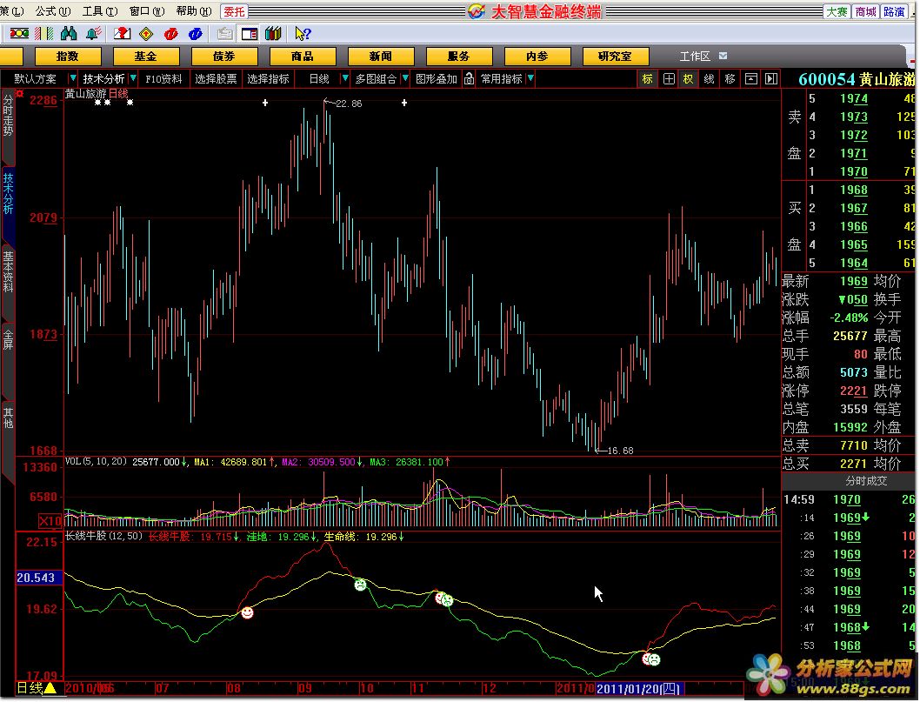Click the yellow diamond arrow icon
920x702 pixels.
pyautogui.click(x=146, y=33)
